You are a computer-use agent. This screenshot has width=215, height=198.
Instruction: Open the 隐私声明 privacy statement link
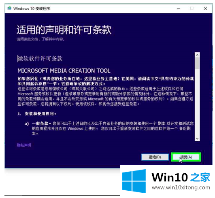24,145
